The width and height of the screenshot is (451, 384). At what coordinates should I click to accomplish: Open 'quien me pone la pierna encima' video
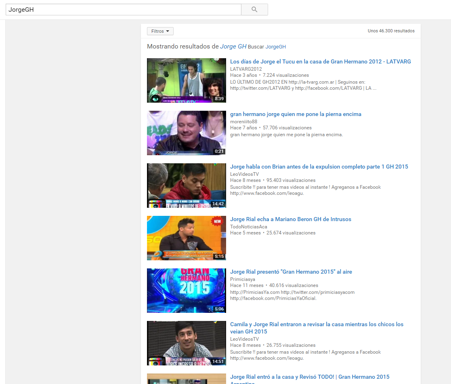(296, 114)
